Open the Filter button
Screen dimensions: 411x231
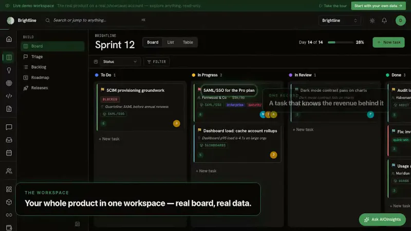coord(157,62)
